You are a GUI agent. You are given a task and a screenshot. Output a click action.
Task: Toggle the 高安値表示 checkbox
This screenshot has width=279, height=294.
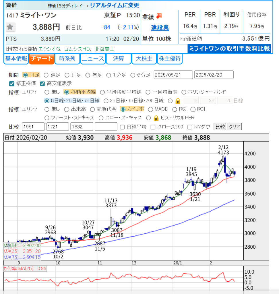42,84
